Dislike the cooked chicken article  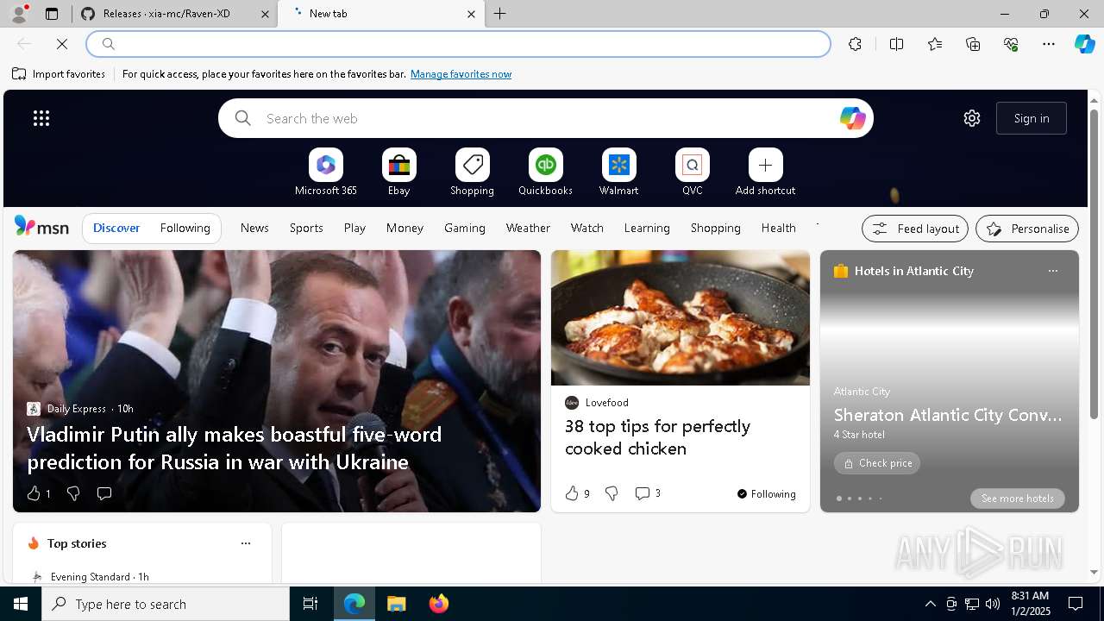tap(612, 493)
